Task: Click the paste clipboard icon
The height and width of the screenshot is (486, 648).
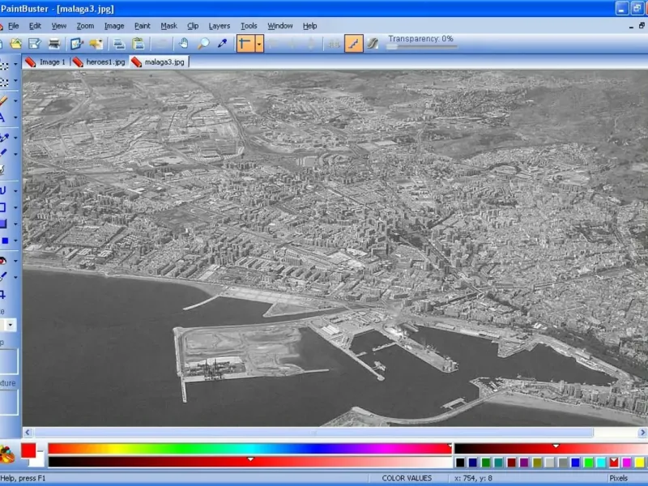Action: click(x=139, y=44)
